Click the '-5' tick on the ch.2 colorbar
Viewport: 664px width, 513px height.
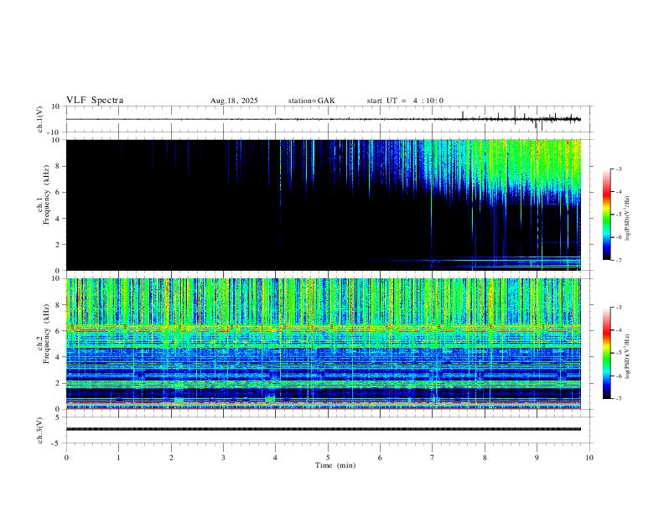click(618, 353)
